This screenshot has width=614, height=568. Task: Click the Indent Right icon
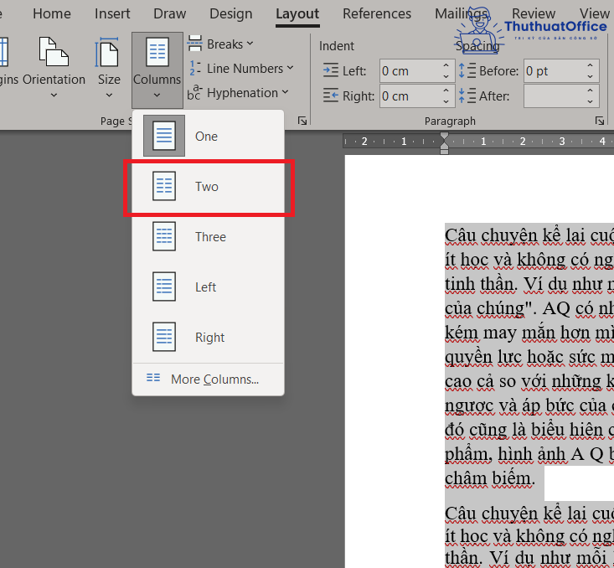tap(331, 96)
